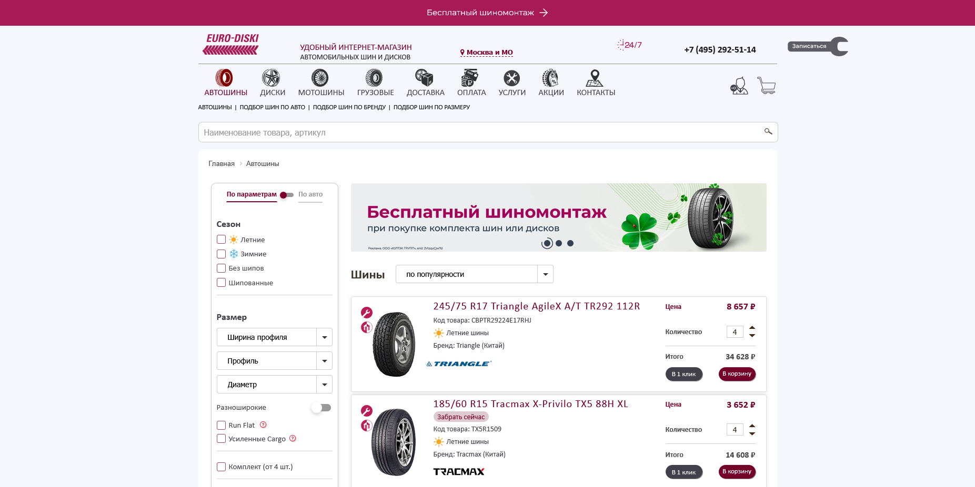Open the Мотошины motorcycle tire icon
975x487 pixels.
320,78
